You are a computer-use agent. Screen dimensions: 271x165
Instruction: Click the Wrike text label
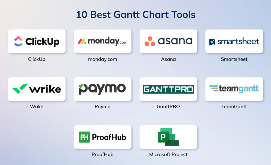37,107
